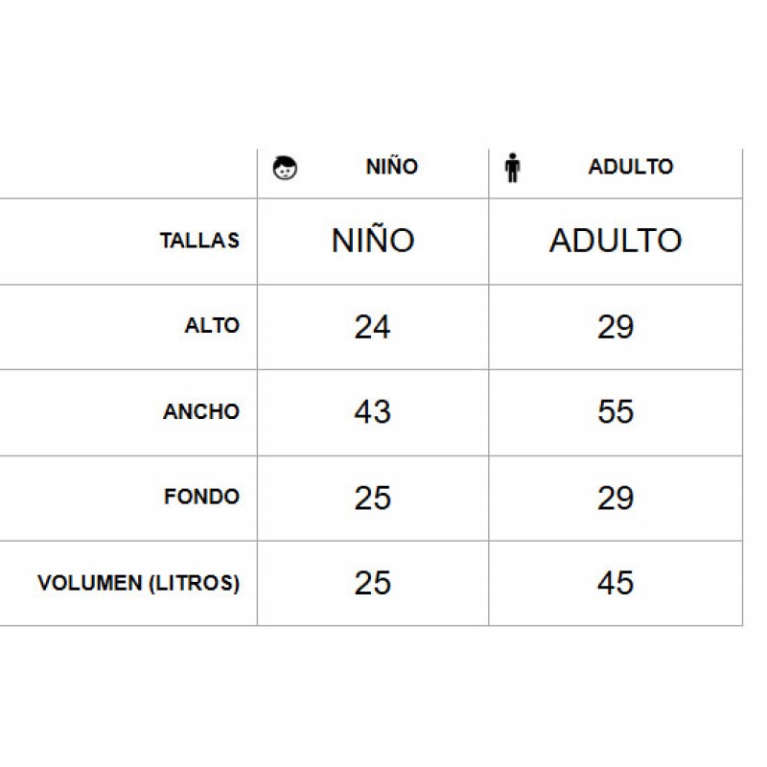Click the ANCHO value 43
767x767 pixels.
372,412
